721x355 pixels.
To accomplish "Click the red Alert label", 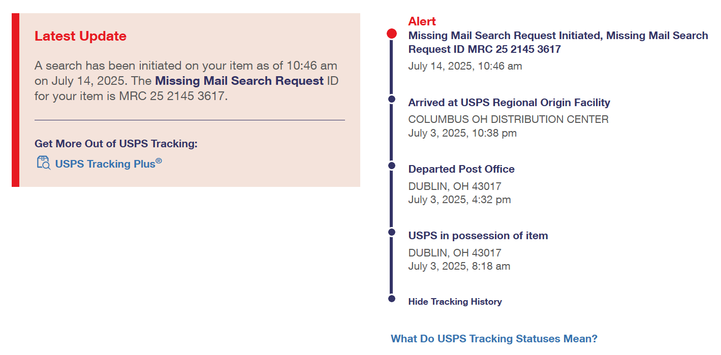I will click(x=422, y=21).
